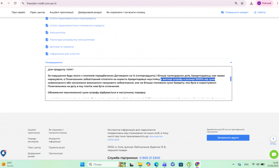The height and width of the screenshot is (168, 279).
Task: Click the small arrow left of chat widget
Action: click(x=265, y=154)
